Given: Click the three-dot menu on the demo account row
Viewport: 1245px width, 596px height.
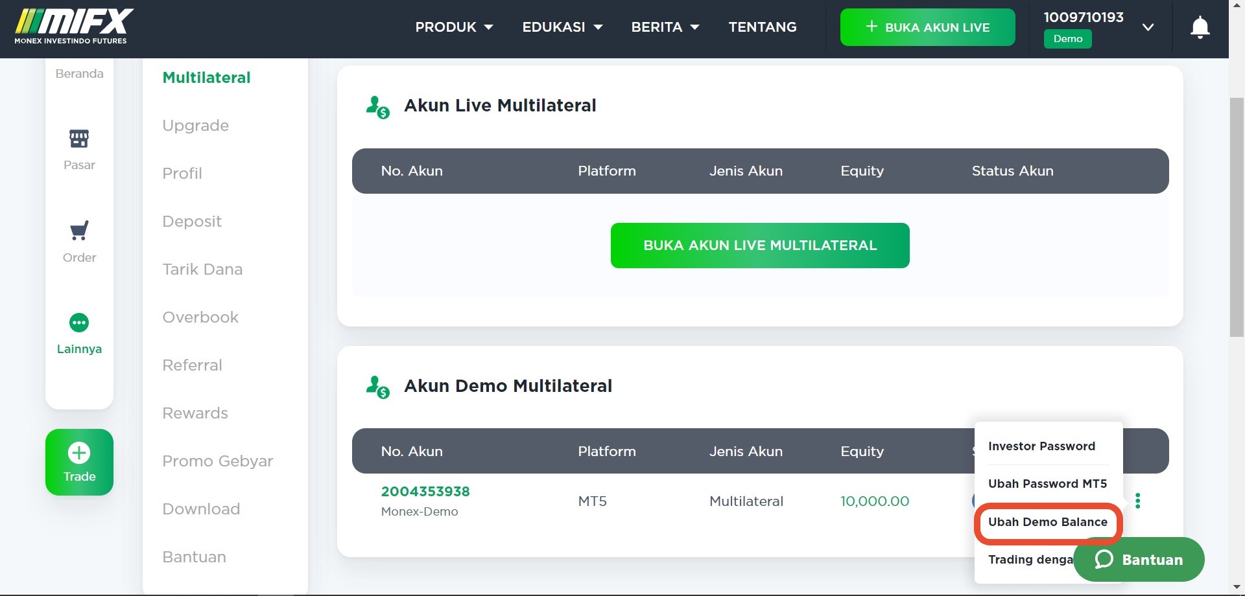Looking at the screenshot, I should click(x=1137, y=501).
